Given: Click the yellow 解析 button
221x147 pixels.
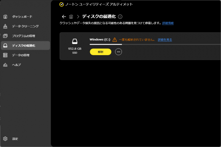Looking at the screenshot, I should pyautogui.click(x=101, y=52).
